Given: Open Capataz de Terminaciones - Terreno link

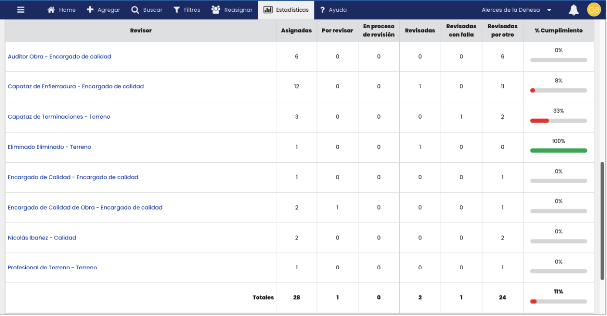Looking at the screenshot, I should pos(59,116).
